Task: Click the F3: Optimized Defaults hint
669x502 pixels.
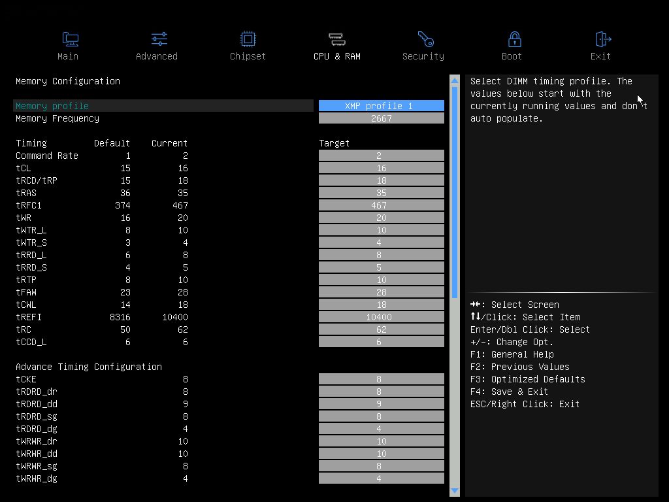Action: pos(528,379)
